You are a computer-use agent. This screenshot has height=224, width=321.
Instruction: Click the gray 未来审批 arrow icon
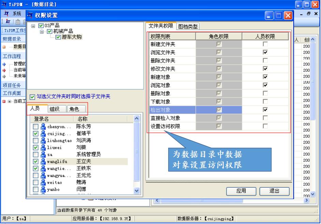coord(3,75)
